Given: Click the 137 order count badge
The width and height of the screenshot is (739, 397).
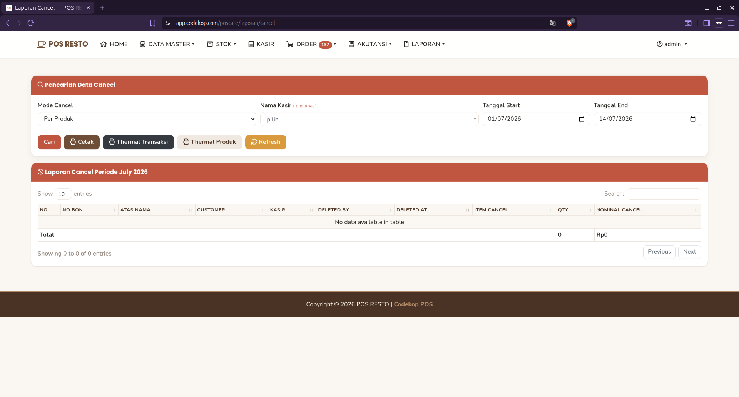Looking at the screenshot, I should [x=325, y=45].
